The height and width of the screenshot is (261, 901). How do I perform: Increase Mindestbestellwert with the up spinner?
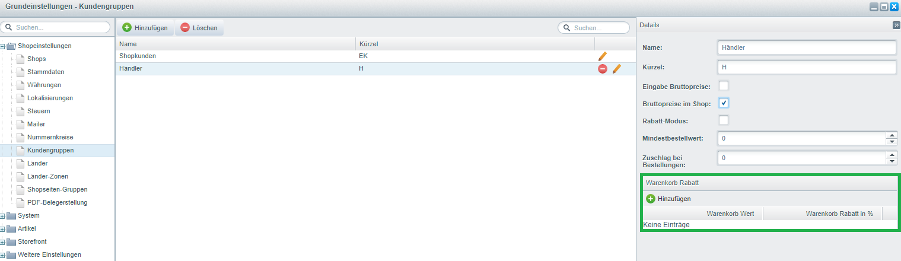pyautogui.click(x=891, y=135)
